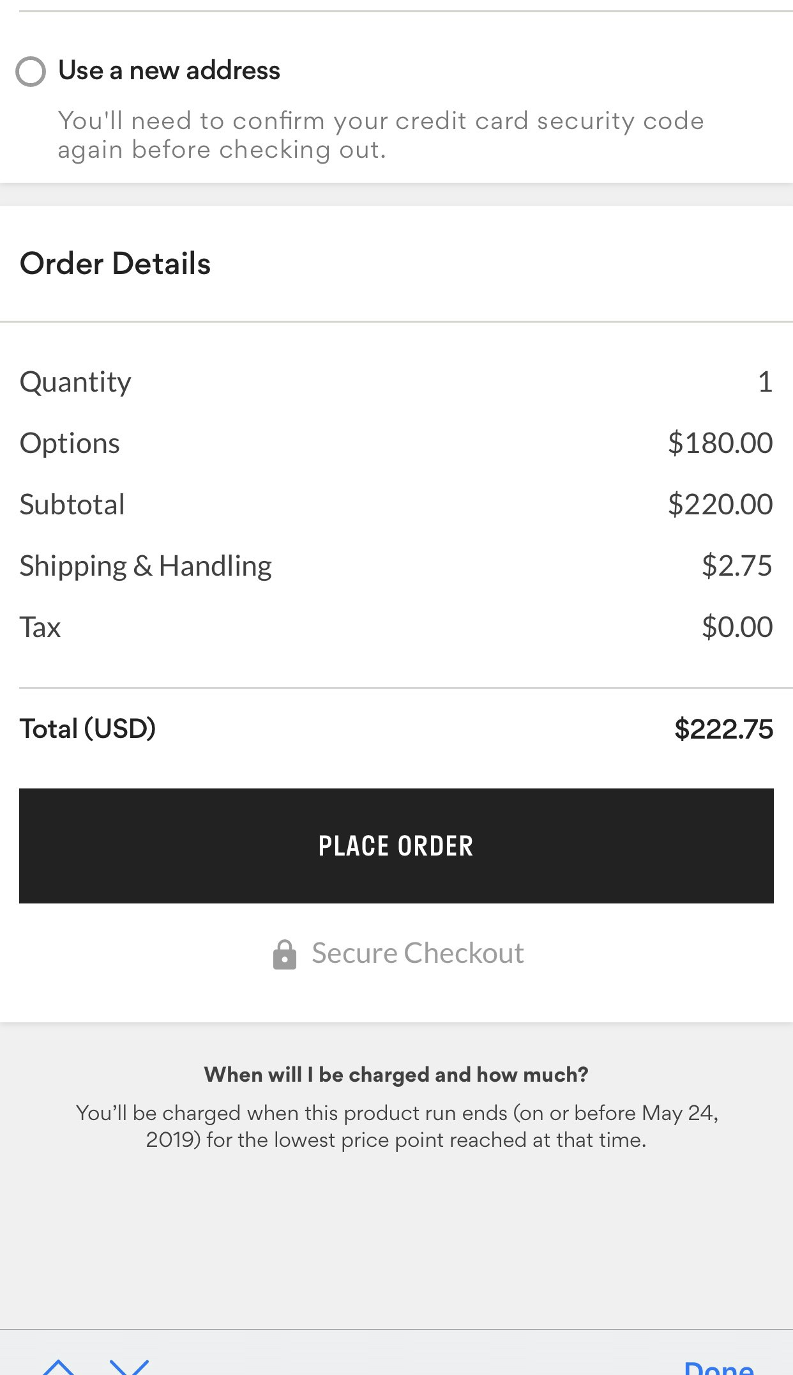Viewport: 793px width, 1375px height.
Task: Tap the $2.75 shipping cost
Action: tap(737, 566)
